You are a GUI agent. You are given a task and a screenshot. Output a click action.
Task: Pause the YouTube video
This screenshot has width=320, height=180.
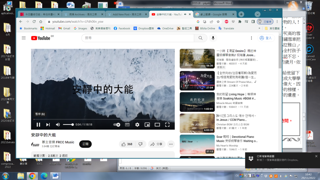coord(38,125)
